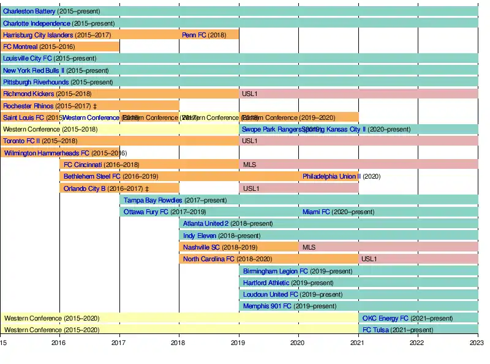Click the Harrisburg City Islanders link
Viewport: 490px width, 364px height.
[x=38, y=35]
